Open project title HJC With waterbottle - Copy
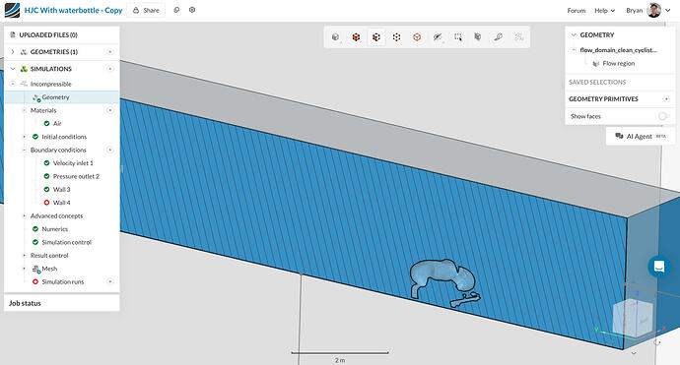Viewport: 680px width, 365px height. (73, 10)
